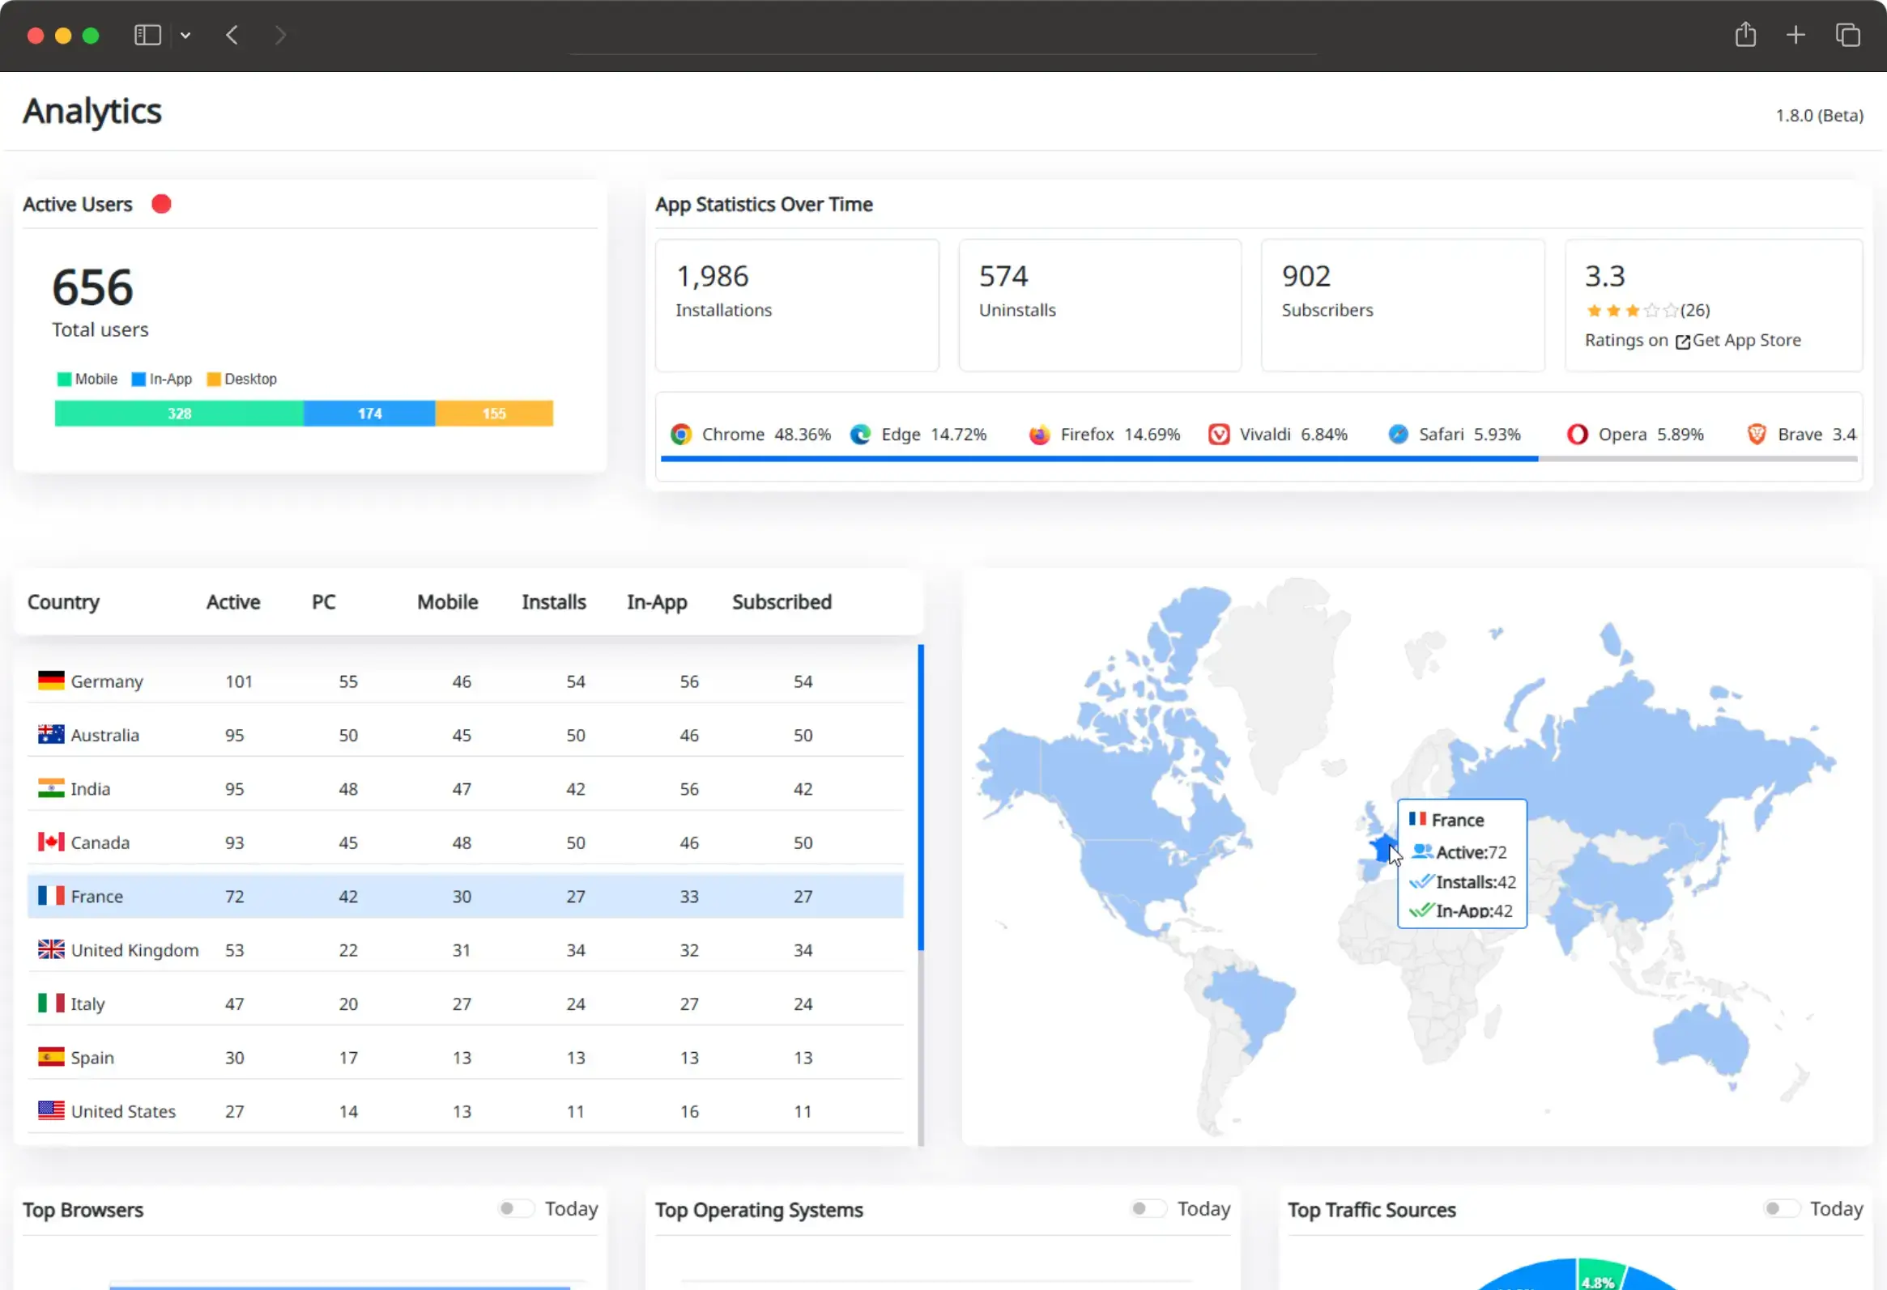This screenshot has height=1290, width=1887.
Task: Click the Share icon in the toolbar
Action: pyautogui.click(x=1745, y=34)
